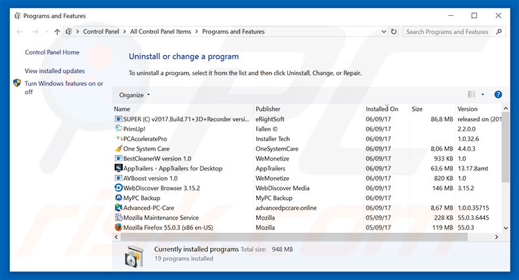Screen dimensions: 519x280
Task: Go to All Control Panel Items breadcrumb
Action: 160,31
